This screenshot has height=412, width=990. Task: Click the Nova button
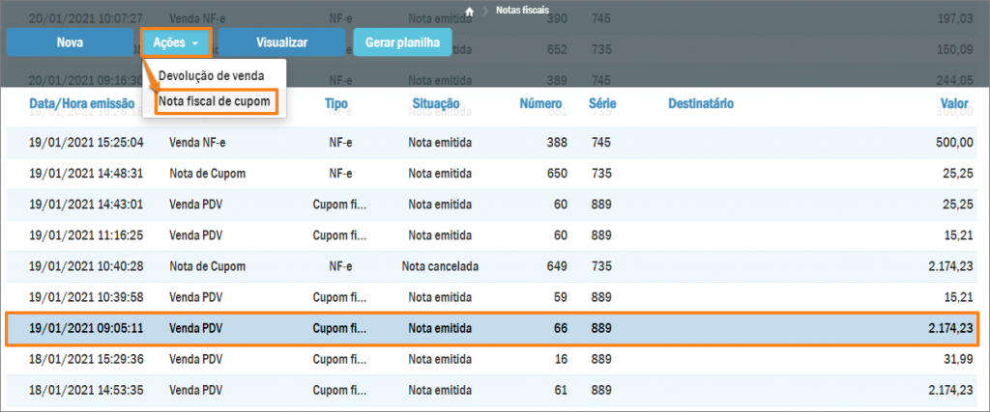coord(70,42)
